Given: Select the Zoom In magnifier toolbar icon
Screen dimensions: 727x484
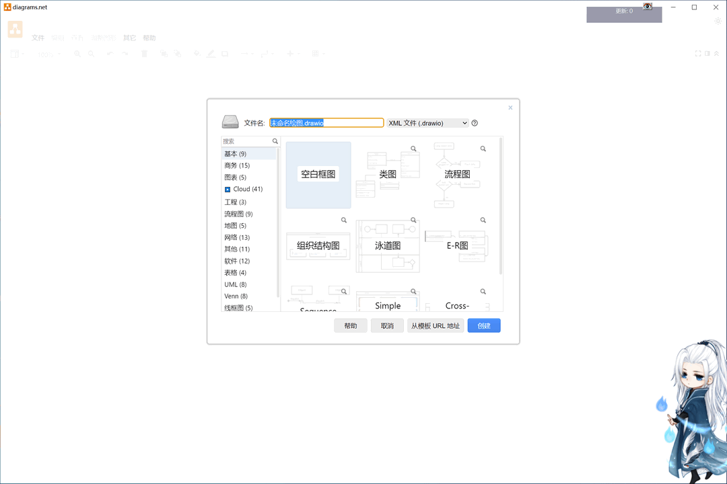Looking at the screenshot, I should pos(77,54).
